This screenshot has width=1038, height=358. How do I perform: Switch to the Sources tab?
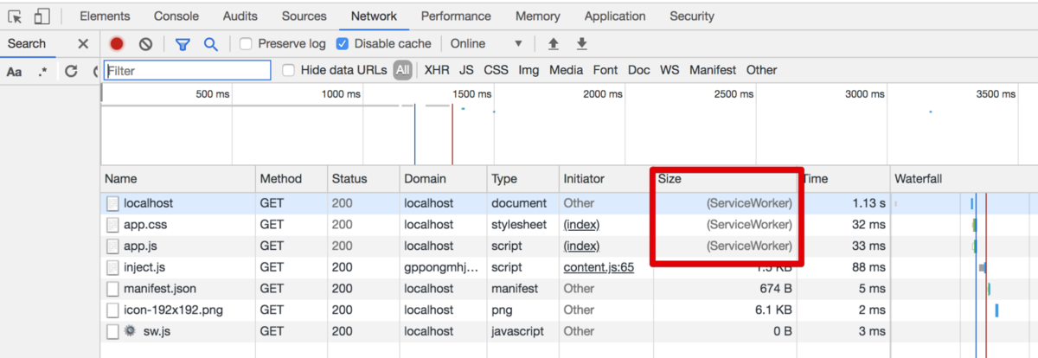coord(304,16)
